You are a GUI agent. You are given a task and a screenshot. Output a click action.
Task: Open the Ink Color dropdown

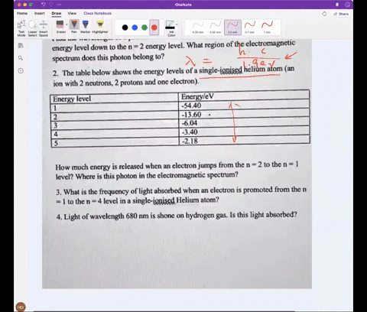click(x=171, y=28)
